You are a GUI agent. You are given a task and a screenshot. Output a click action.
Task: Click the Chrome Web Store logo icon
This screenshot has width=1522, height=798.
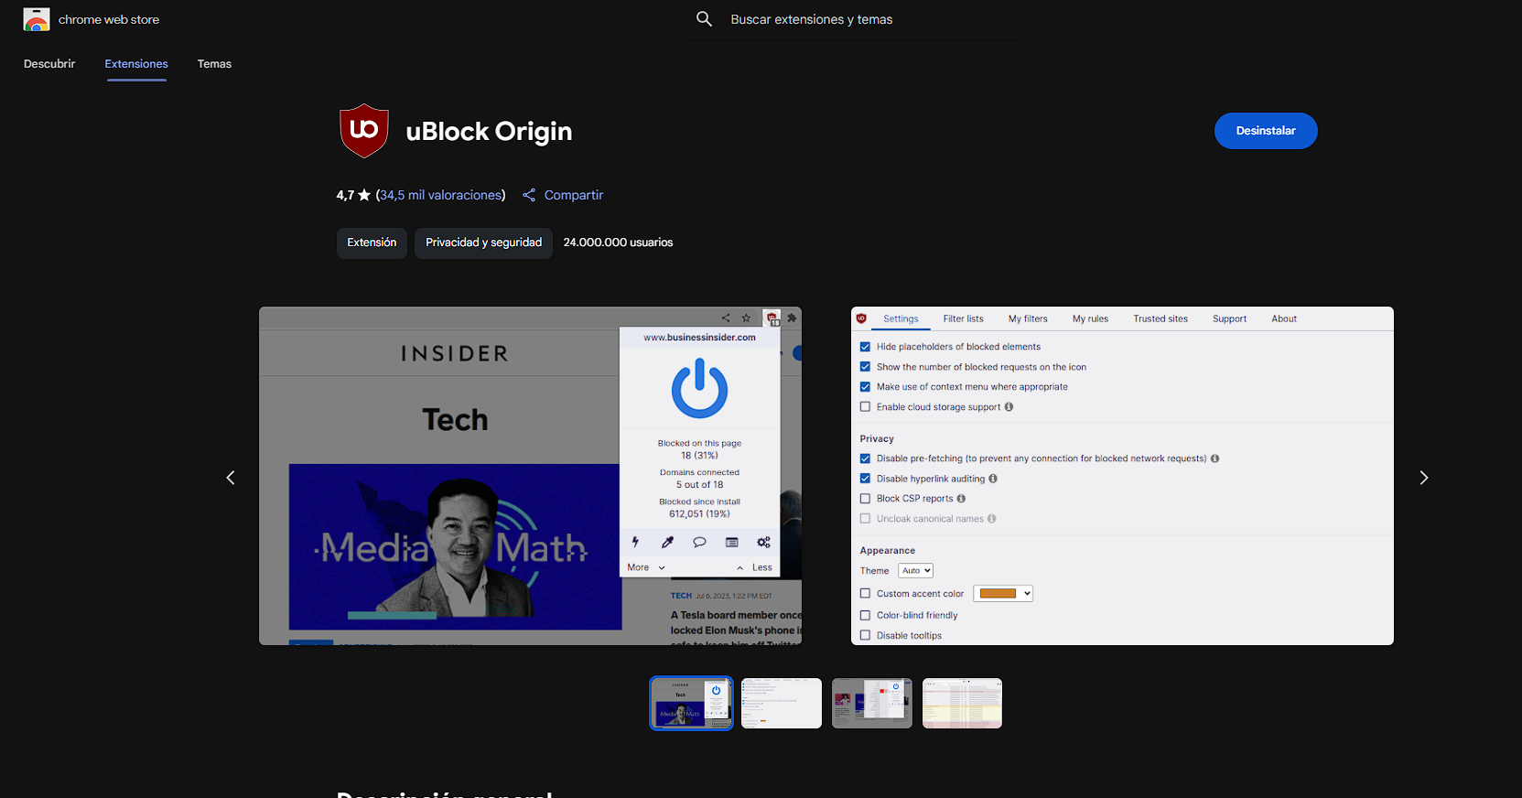(37, 19)
